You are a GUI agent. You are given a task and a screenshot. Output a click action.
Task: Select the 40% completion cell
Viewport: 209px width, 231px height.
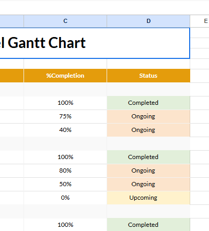[x=65, y=130]
